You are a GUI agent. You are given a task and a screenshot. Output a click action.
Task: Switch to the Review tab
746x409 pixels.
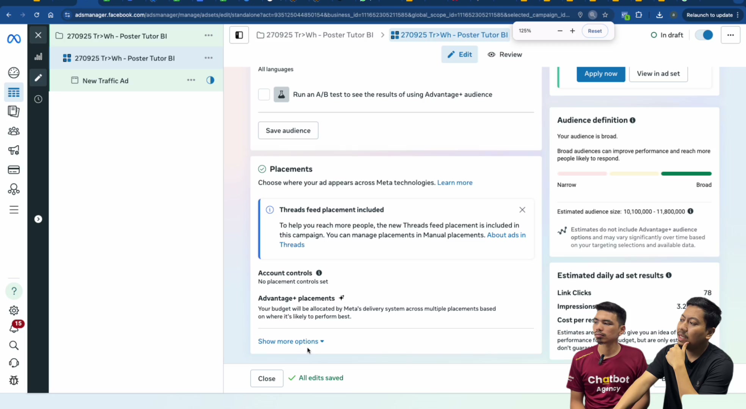click(505, 55)
